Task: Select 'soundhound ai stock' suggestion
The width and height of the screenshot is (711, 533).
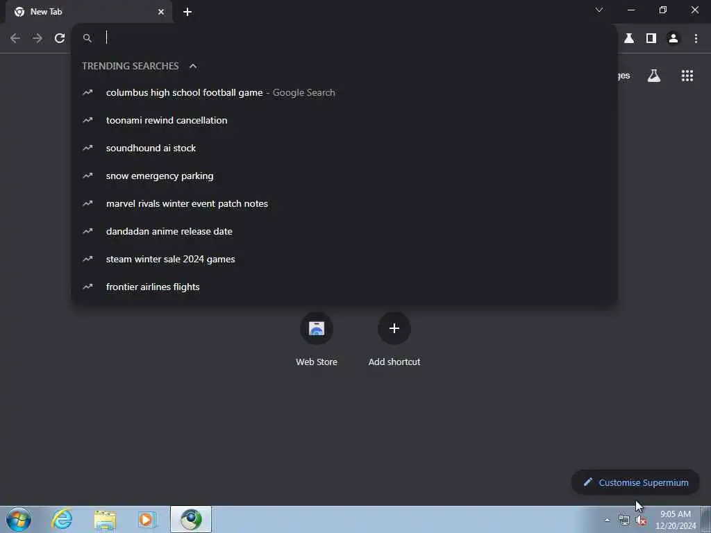Action: 344,149
